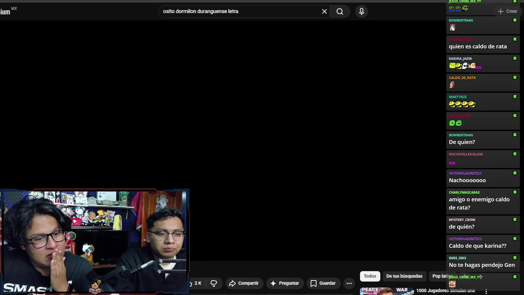Select the 'De tus búsquedas' chip
The image size is (524, 295).
click(x=404, y=276)
